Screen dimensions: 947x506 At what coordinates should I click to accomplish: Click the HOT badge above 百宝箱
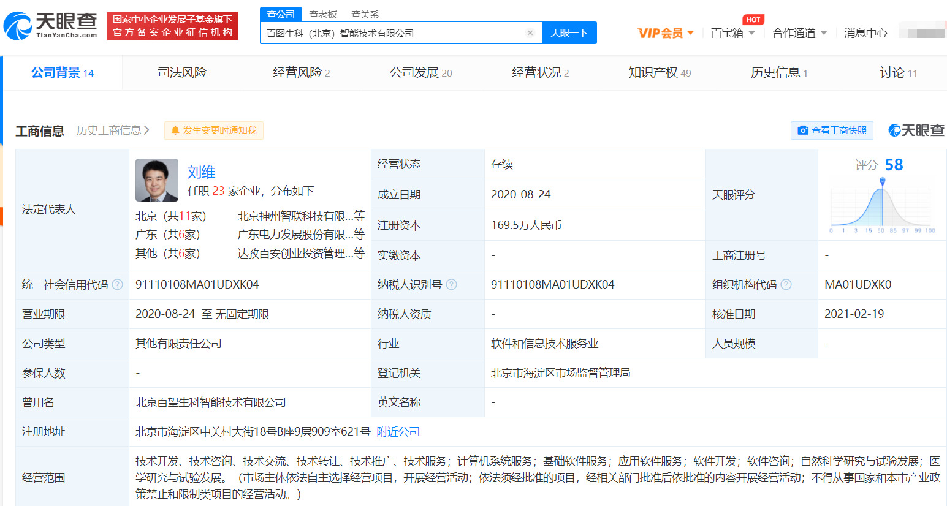coord(753,20)
